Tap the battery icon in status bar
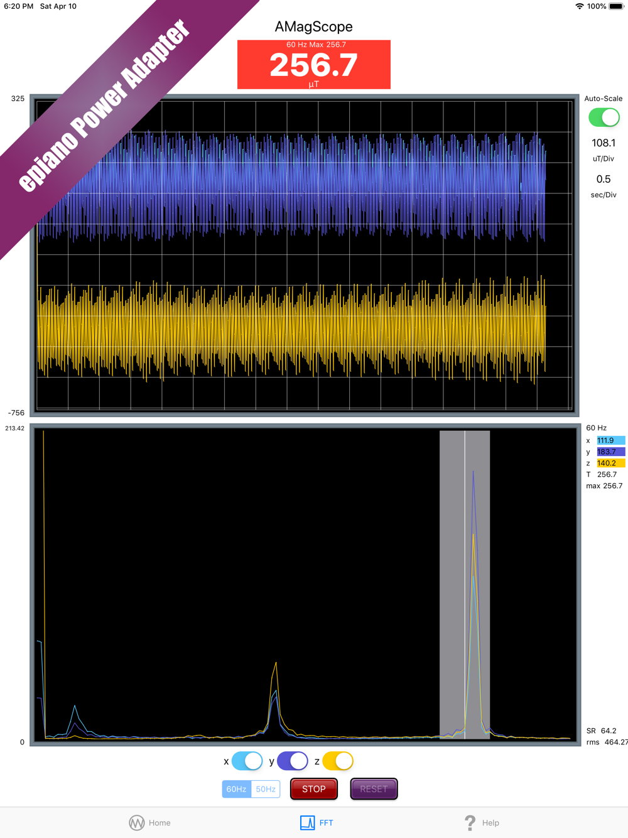Viewport: 628px width, 838px height. 616,6
